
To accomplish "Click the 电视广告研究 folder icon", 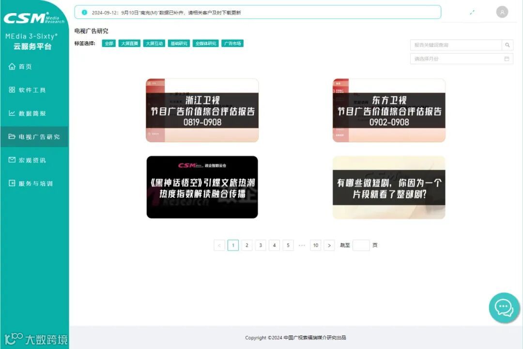I will click(12, 137).
